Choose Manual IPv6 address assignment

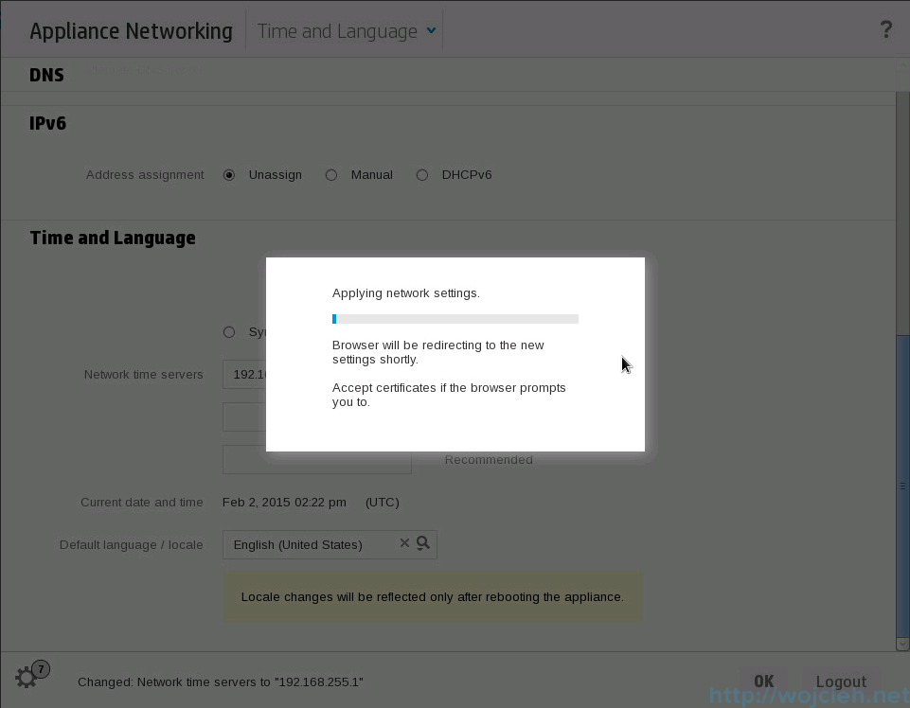click(x=331, y=174)
